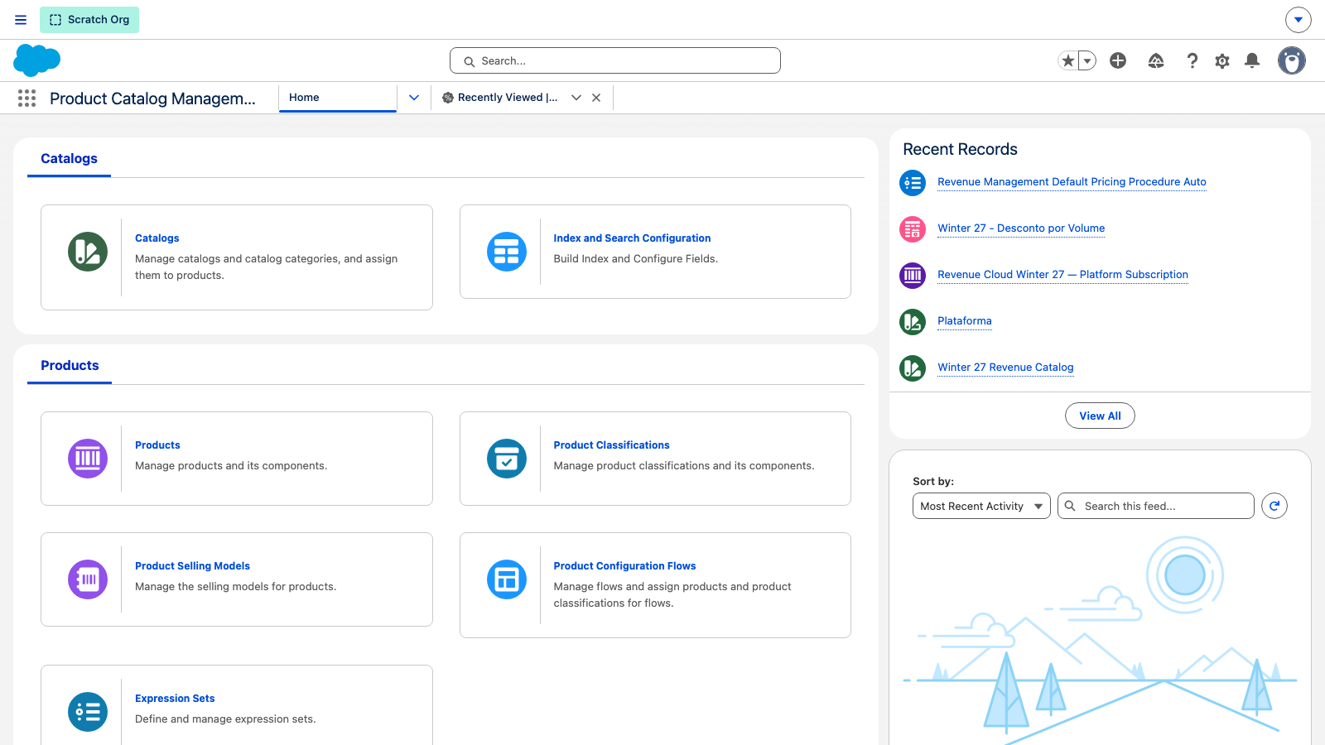Viewport: 1325px width, 745px height.
Task: Click the Product Catalog Management app name
Action: [x=152, y=99]
